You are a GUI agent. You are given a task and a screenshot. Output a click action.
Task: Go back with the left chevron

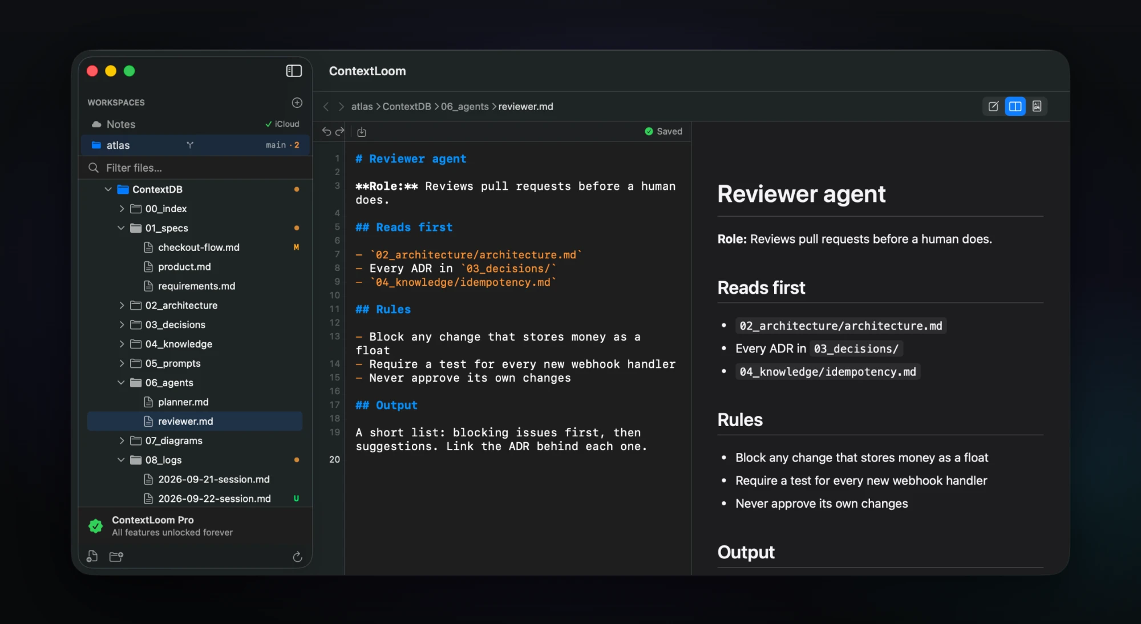click(x=326, y=107)
